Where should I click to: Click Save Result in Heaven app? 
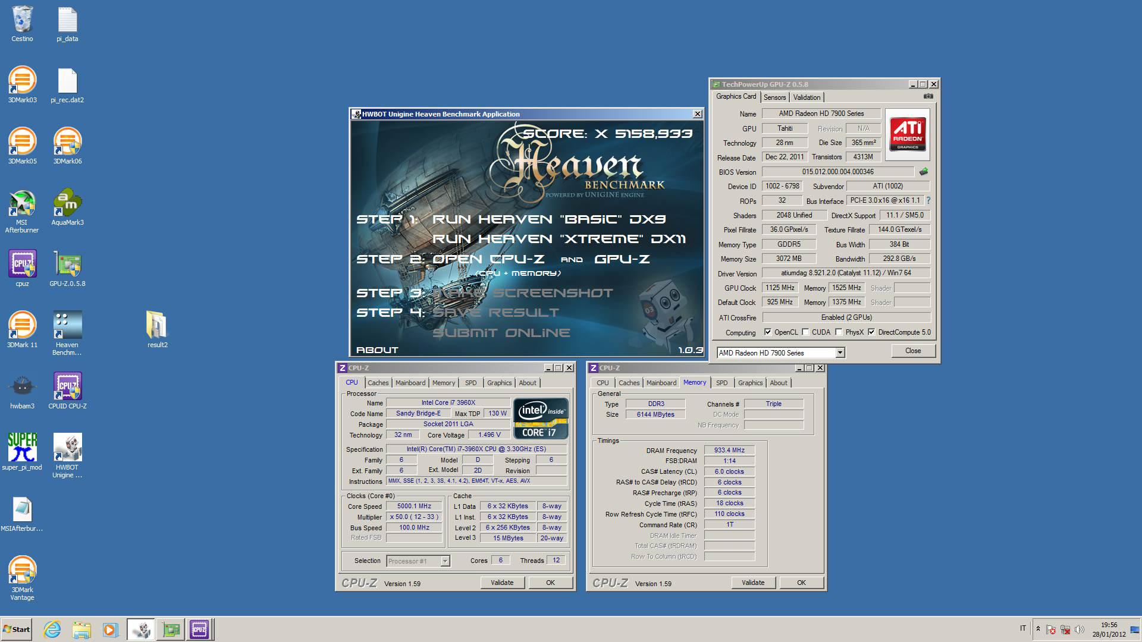click(x=495, y=313)
